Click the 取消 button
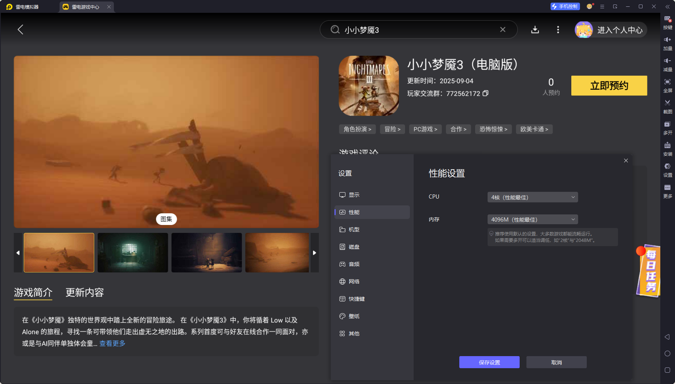This screenshot has width=675, height=384. (556, 362)
